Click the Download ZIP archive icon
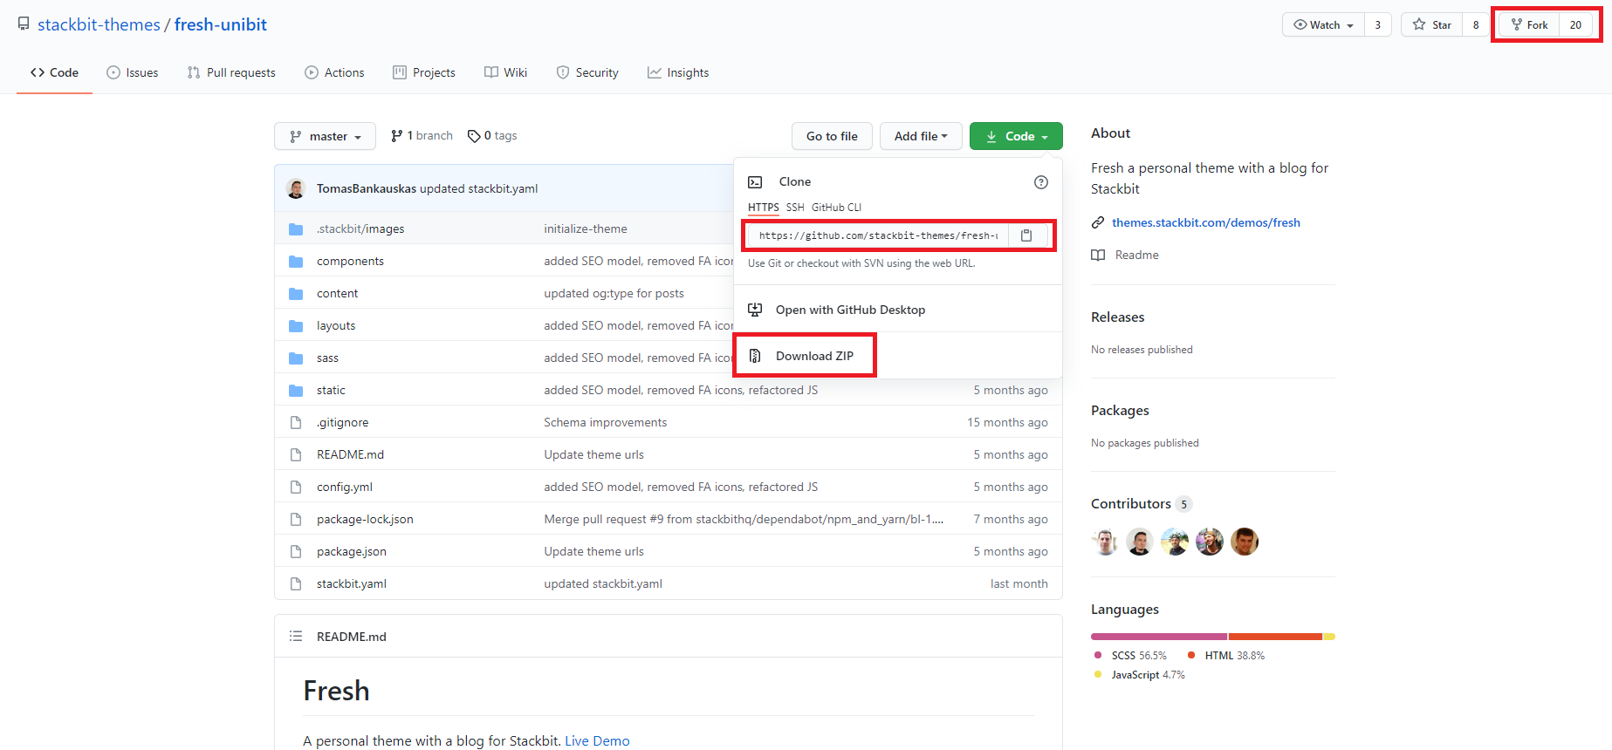 (x=755, y=356)
